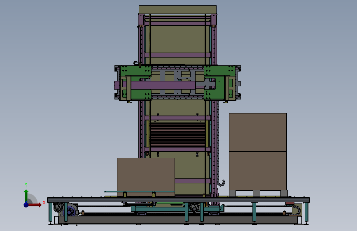Select the ribbed bellows panel in the mast
357x231 pixels.
177,135
